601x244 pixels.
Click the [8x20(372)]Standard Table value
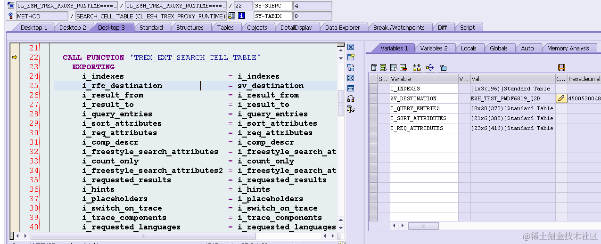(x=512, y=108)
